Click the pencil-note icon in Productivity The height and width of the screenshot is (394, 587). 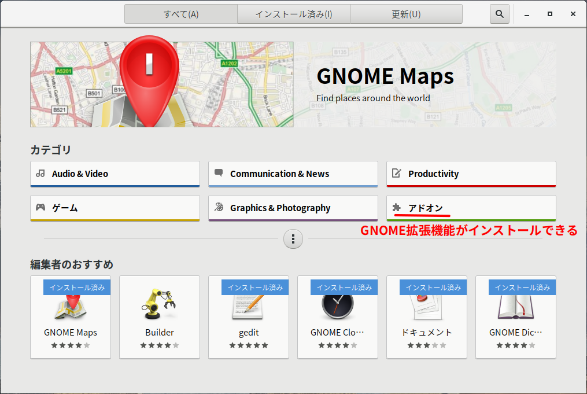[x=397, y=173]
